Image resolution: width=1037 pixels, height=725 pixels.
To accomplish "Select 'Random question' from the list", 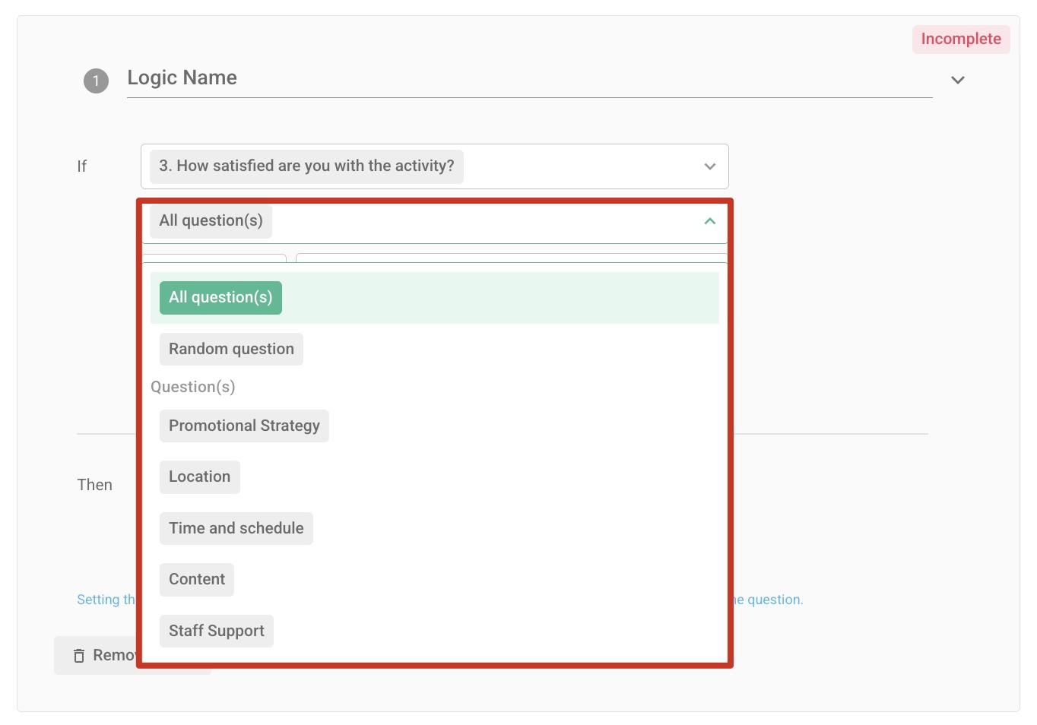I will pyautogui.click(x=230, y=349).
